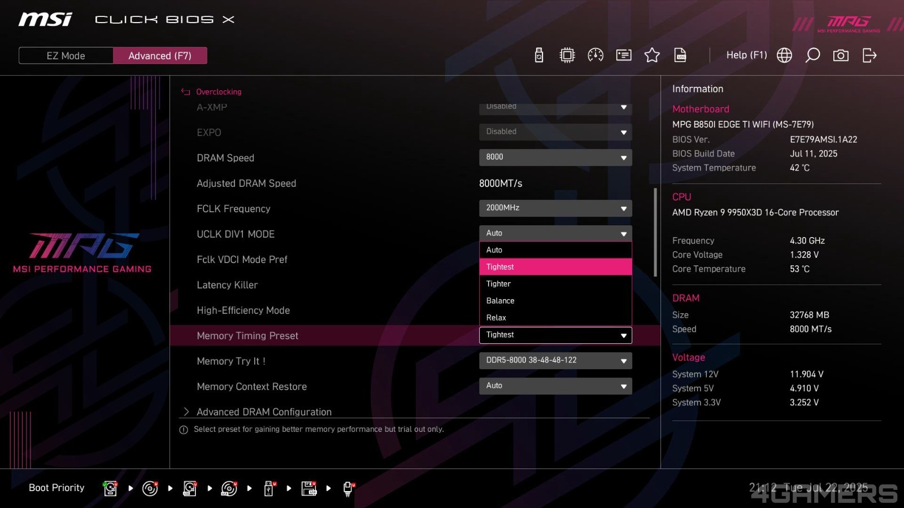Screen dimensions: 904x508
Task: Collapse the Memory Timing Preset dropdown
Action: pyautogui.click(x=555, y=335)
